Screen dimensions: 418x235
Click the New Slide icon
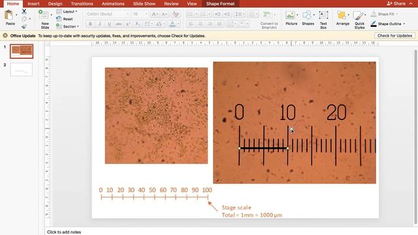click(44, 15)
